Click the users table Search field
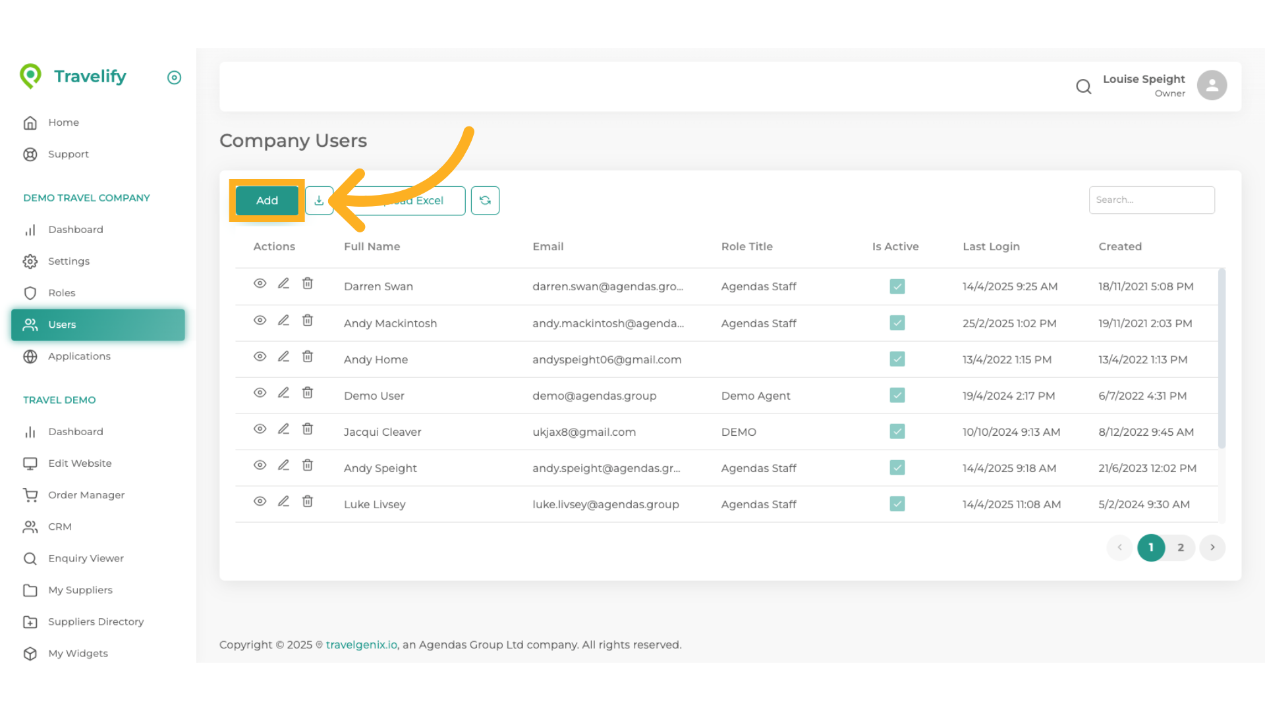This screenshot has width=1265, height=711. (x=1151, y=200)
